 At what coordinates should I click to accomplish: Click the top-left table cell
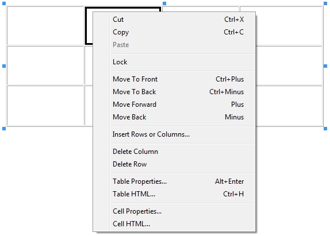45,26
